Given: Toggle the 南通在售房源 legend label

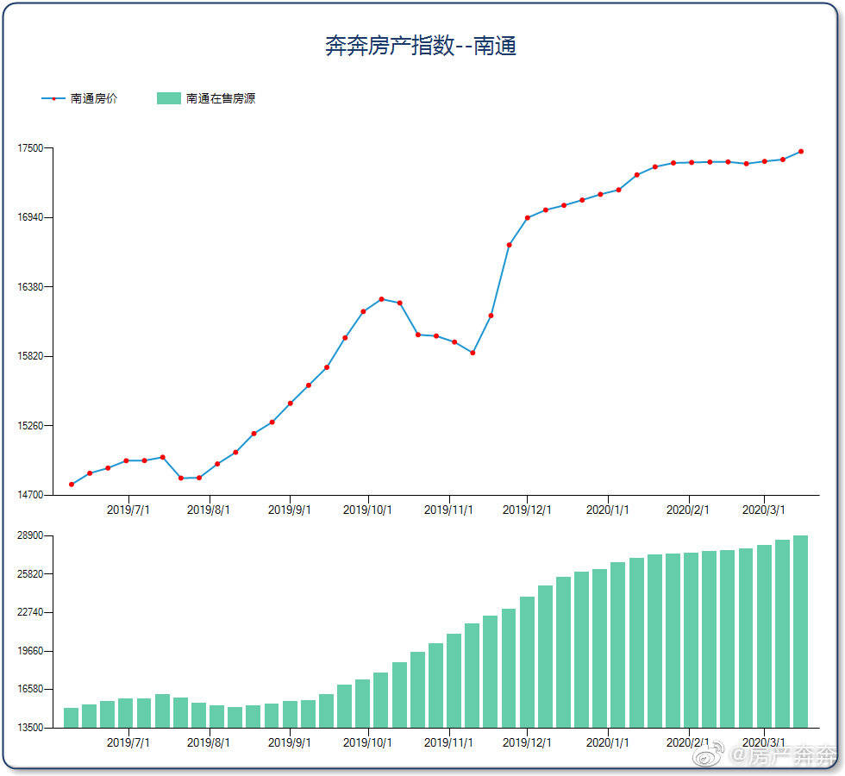Looking at the screenshot, I should coord(220,99).
